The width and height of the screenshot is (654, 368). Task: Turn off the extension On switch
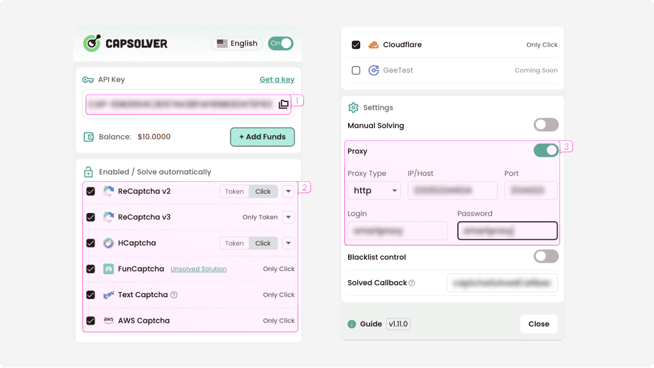point(280,43)
